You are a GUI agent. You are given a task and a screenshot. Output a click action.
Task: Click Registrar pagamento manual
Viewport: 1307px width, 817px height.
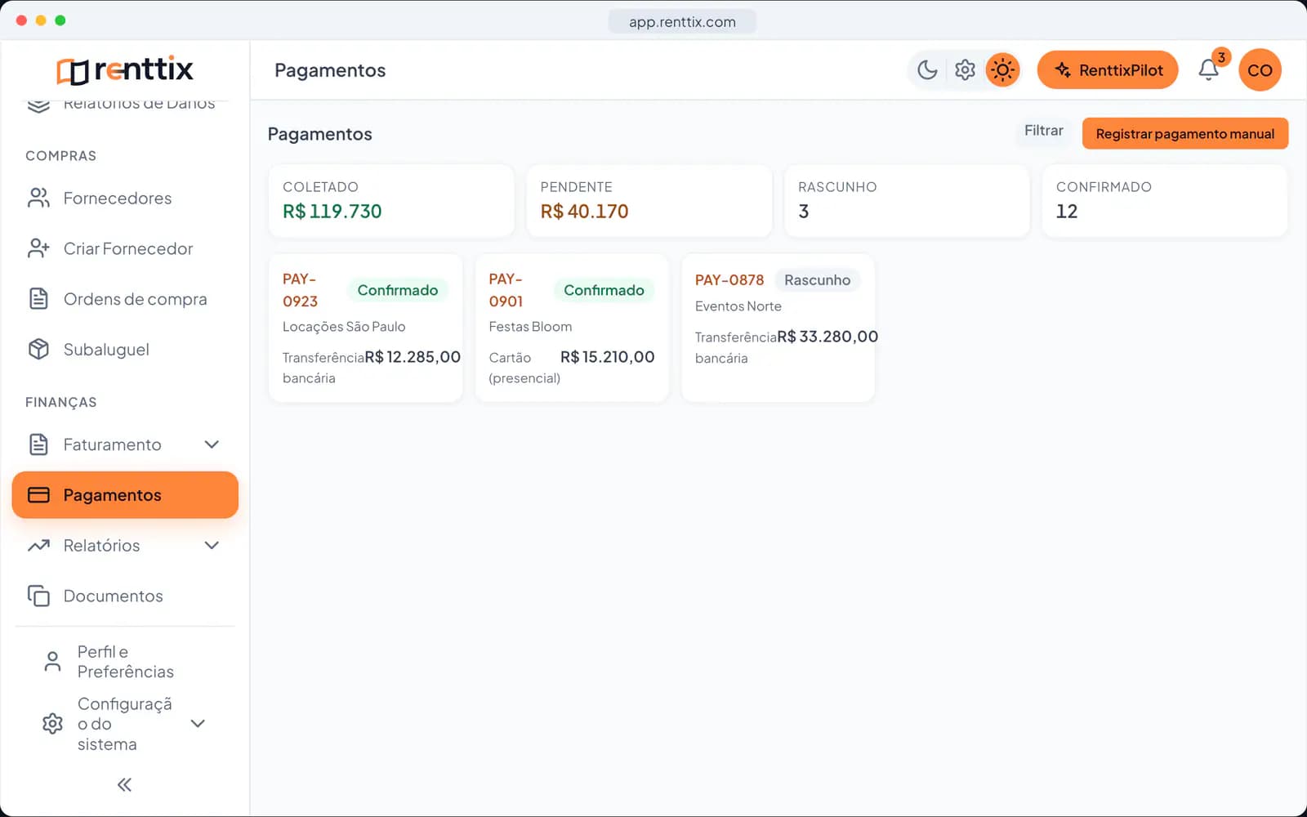point(1184,134)
